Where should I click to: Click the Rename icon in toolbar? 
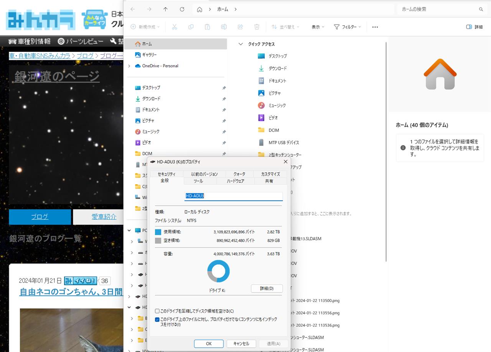pos(224,27)
